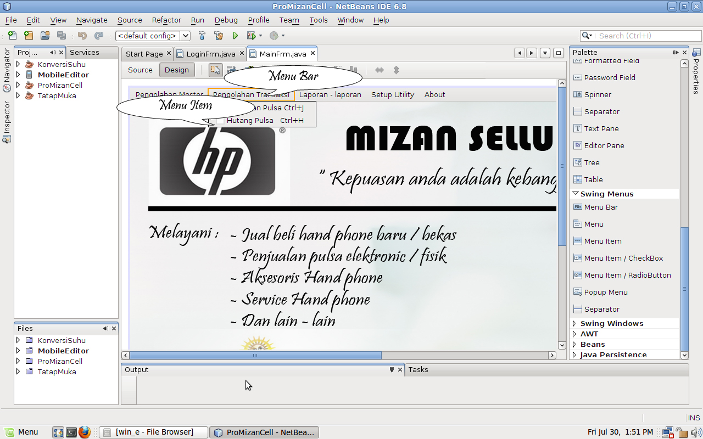
Task: Clean and Build the main project
Action: point(219,35)
